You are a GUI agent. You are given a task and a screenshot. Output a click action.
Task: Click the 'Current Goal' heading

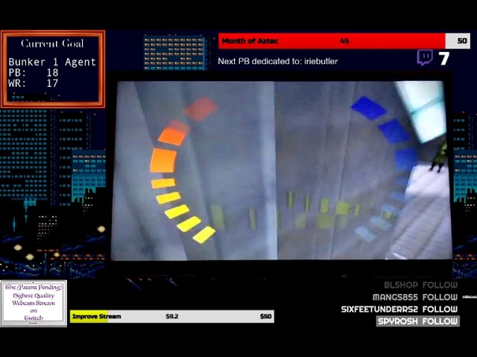52,44
